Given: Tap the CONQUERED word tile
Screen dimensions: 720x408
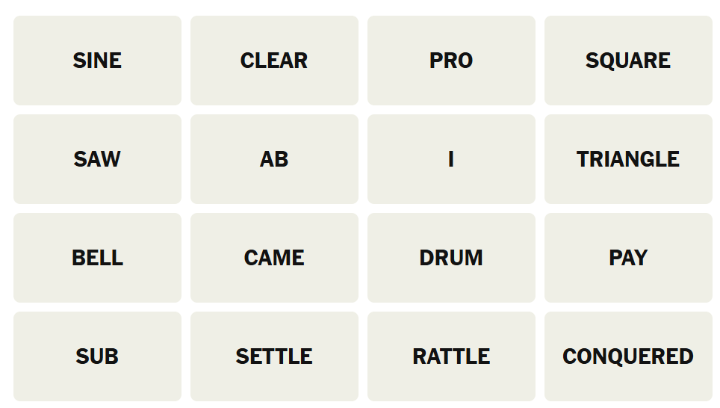Looking at the screenshot, I should (x=628, y=356).
